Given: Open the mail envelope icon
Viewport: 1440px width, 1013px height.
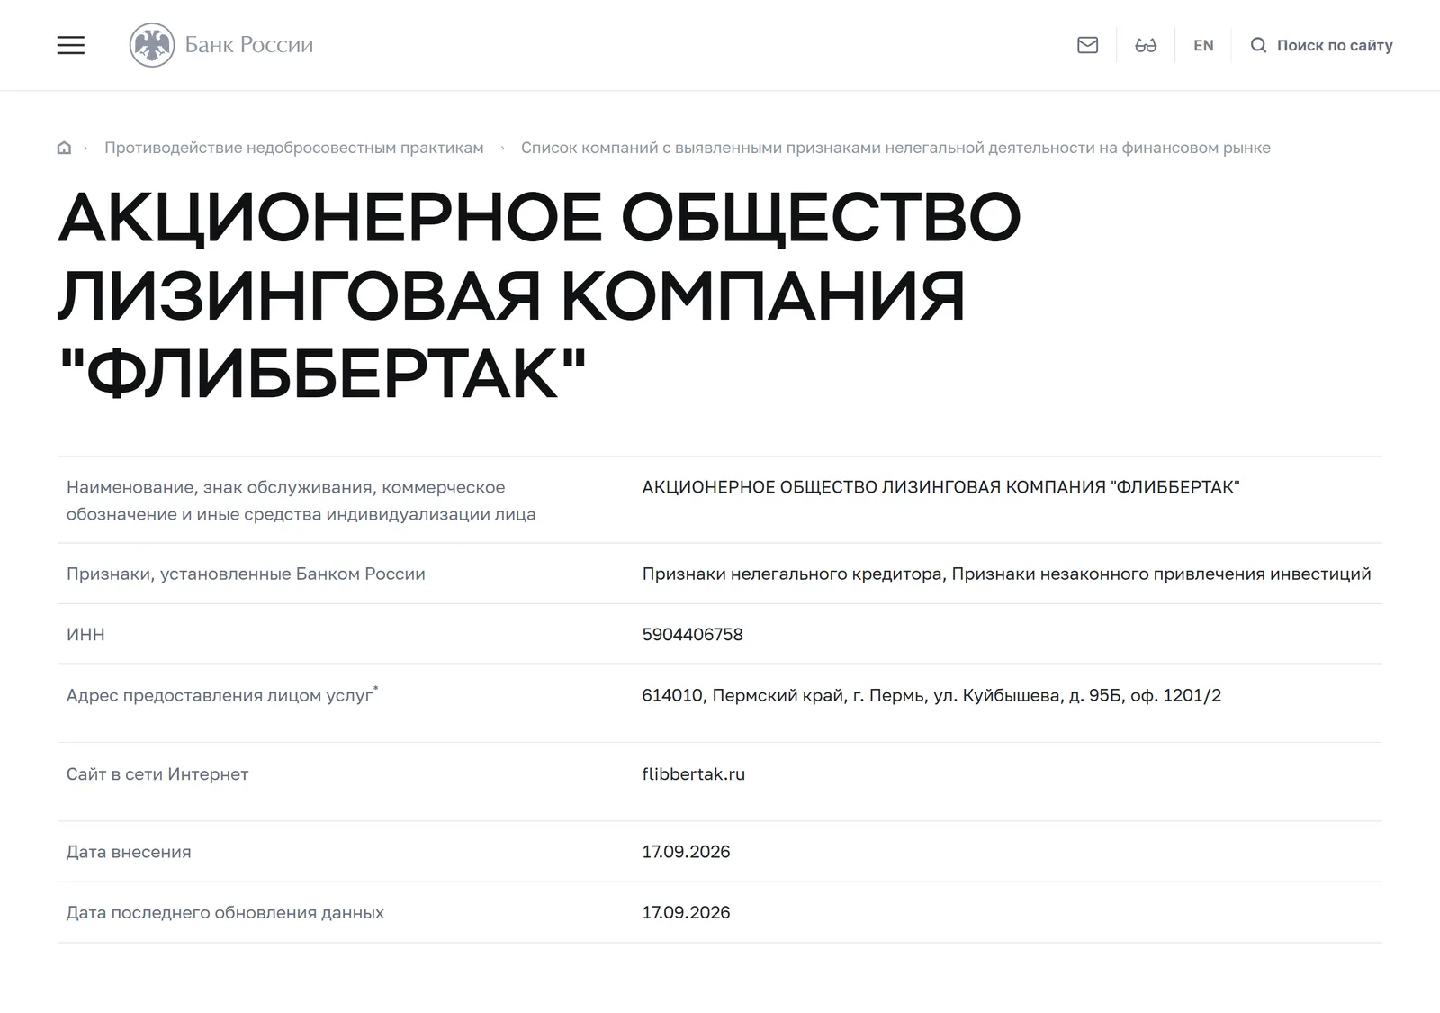Looking at the screenshot, I should click(x=1087, y=45).
